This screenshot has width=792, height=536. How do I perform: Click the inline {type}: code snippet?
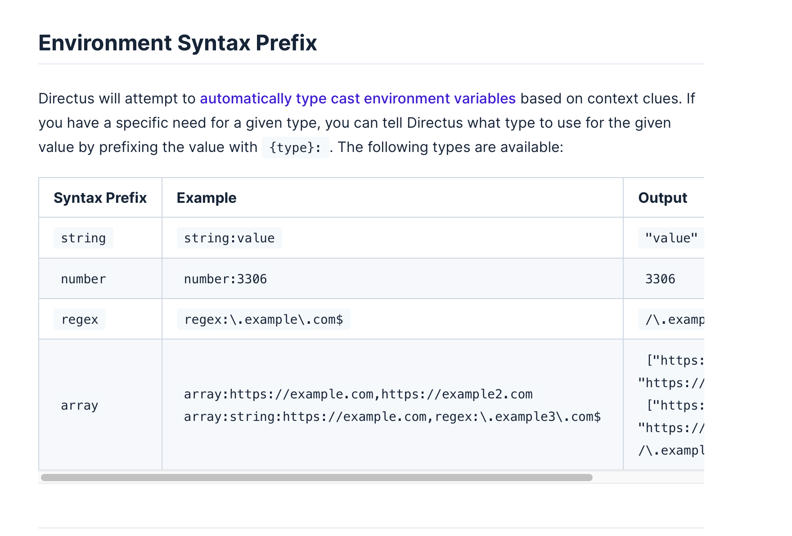[x=296, y=147]
